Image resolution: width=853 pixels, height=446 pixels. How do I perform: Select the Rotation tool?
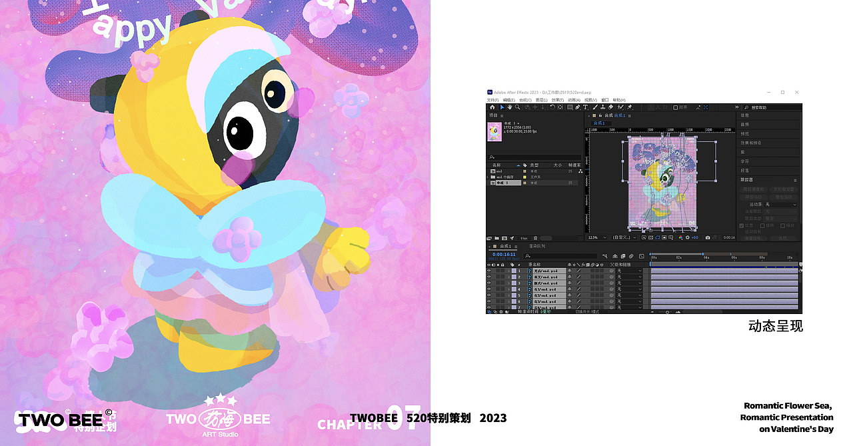[x=552, y=107]
